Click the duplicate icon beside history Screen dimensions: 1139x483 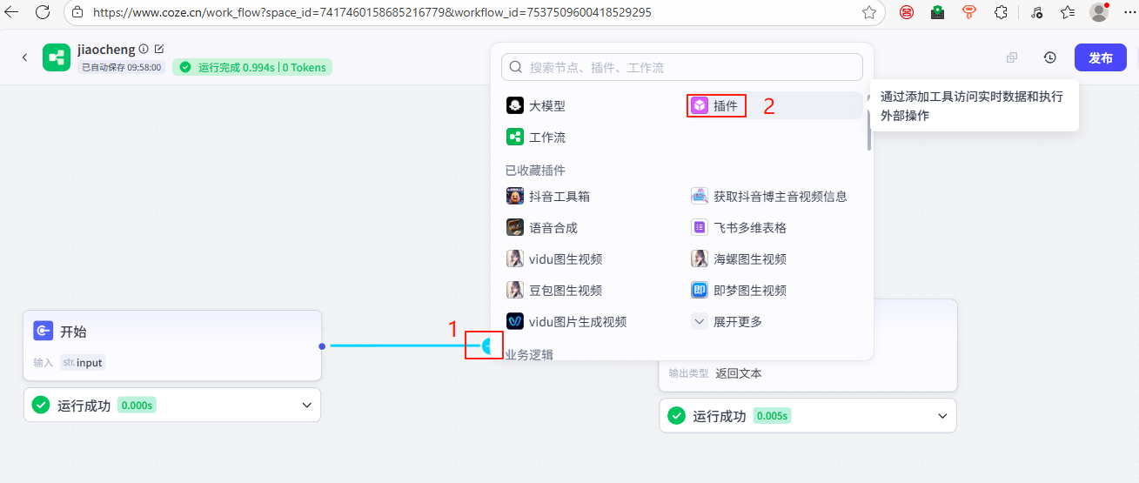coord(1012,57)
